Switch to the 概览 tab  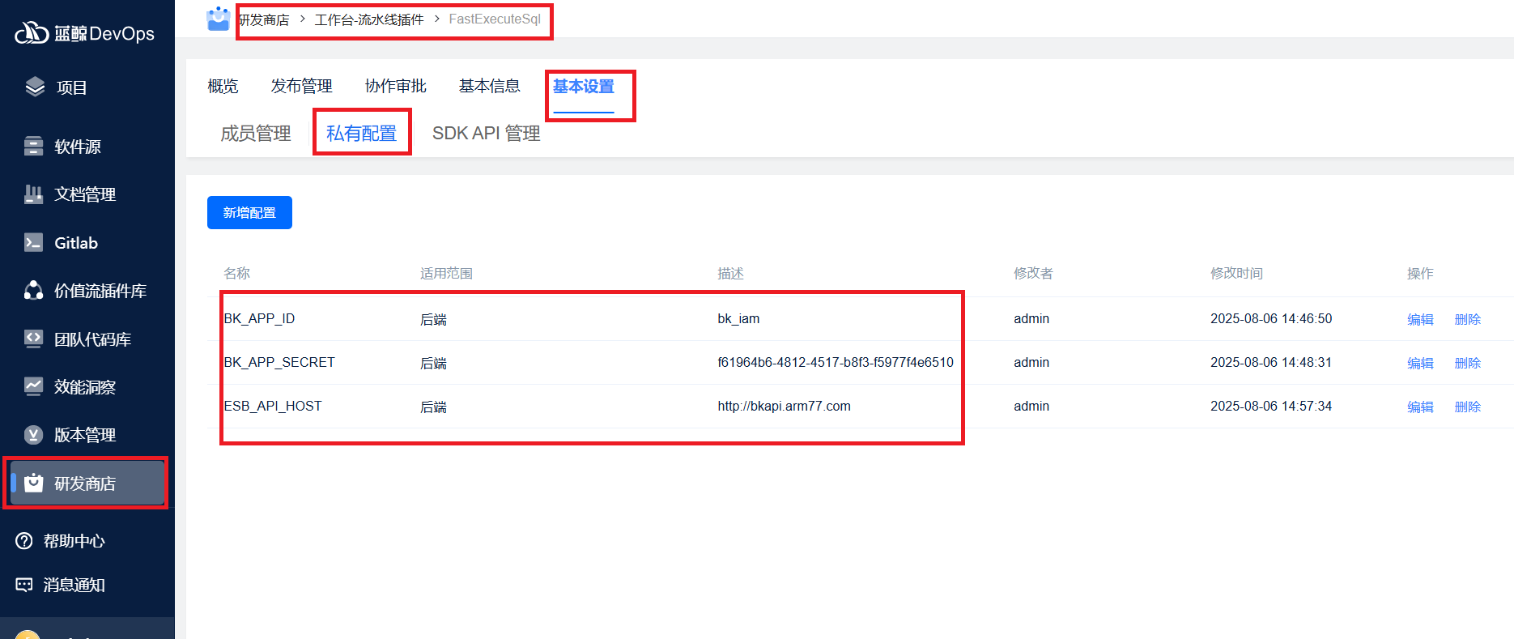point(223,86)
